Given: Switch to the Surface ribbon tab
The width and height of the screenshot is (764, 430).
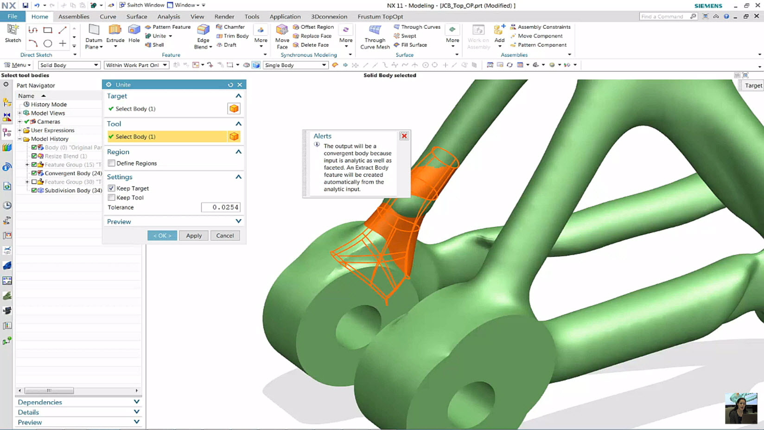Looking at the screenshot, I should pyautogui.click(x=136, y=16).
